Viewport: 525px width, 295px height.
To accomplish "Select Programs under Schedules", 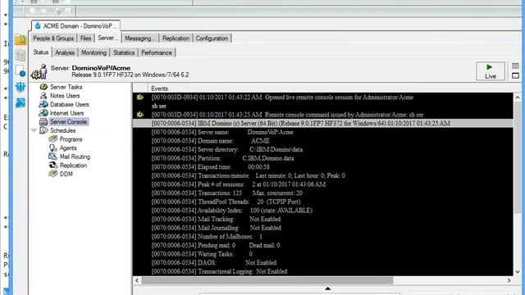I will click(71, 139).
